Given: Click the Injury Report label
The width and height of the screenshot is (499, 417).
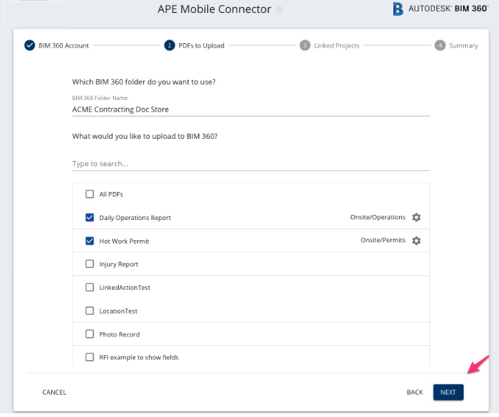Looking at the screenshot, I should [119, 264].
